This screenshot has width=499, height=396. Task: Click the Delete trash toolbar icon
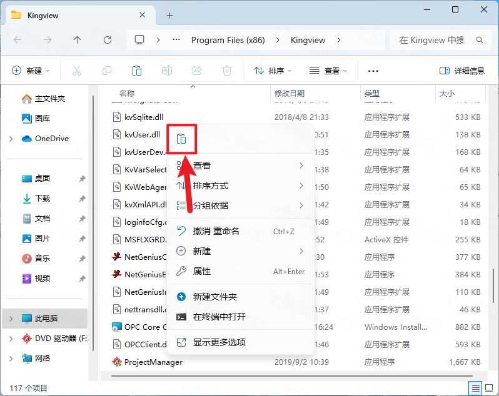tap(227, 71)
